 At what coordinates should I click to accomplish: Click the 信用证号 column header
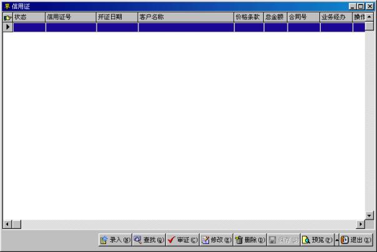pos(71,17)
